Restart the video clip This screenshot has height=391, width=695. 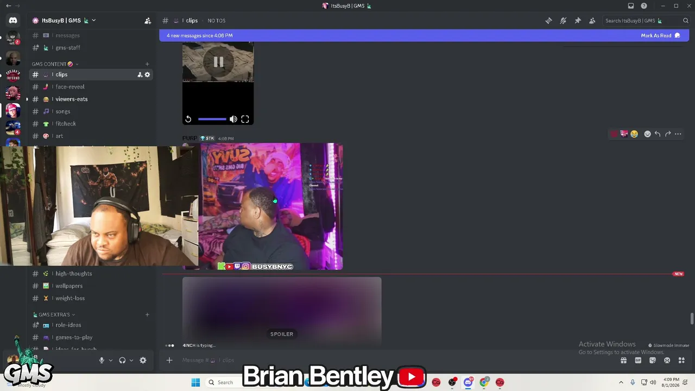(x=188, y=119)
